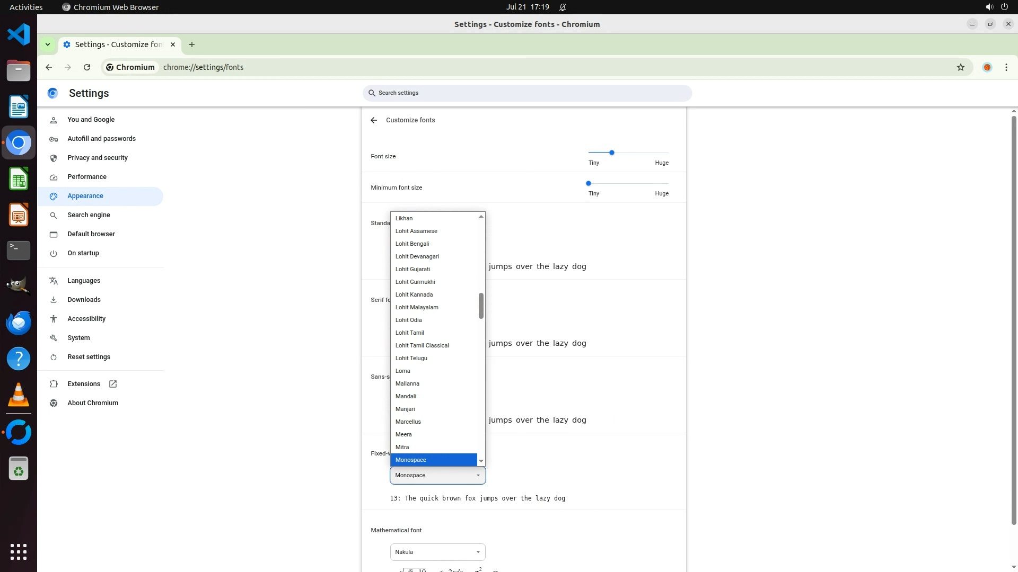Click the Monospace fixed-width font combo box

tap(437, 476)
